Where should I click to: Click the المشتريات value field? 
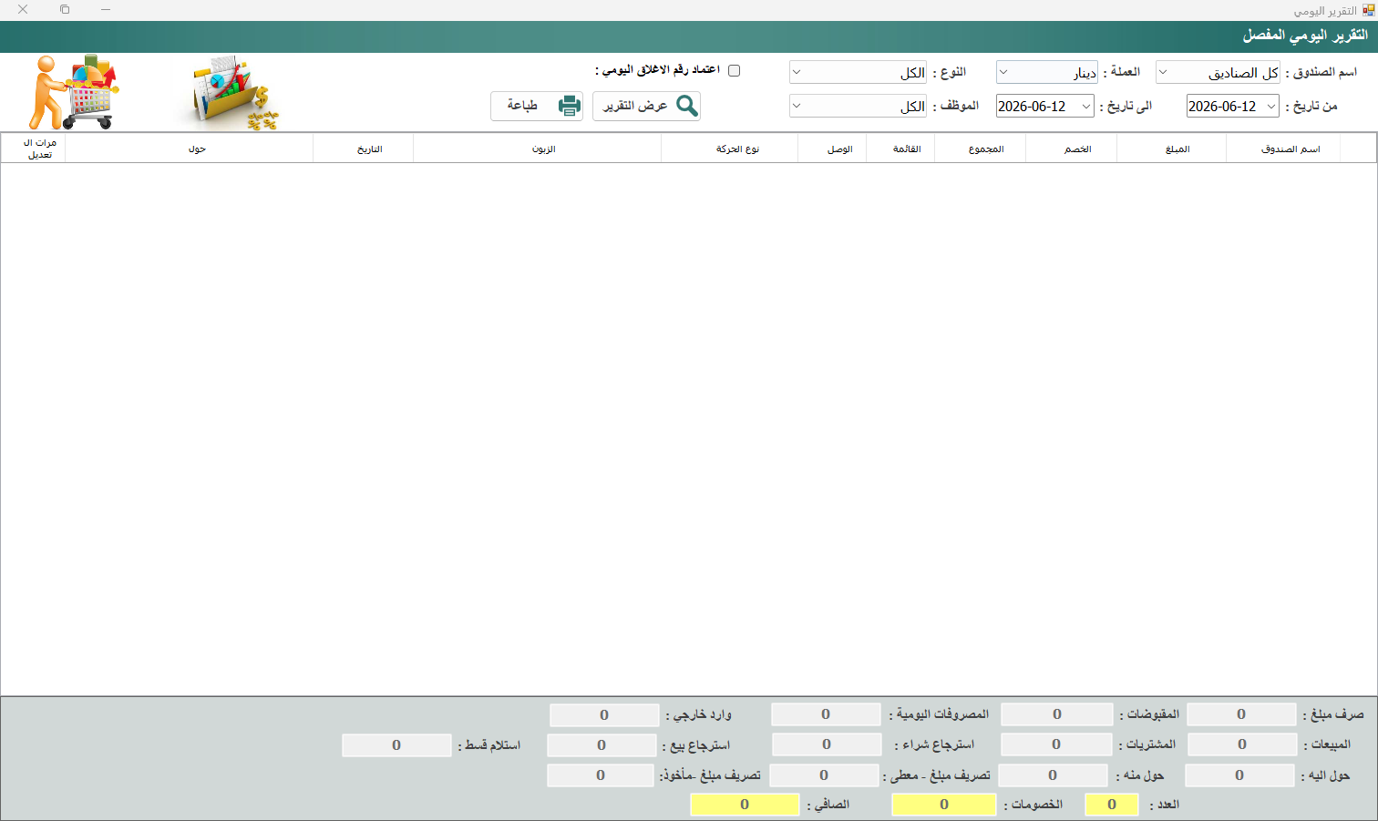pos(1056,744)
